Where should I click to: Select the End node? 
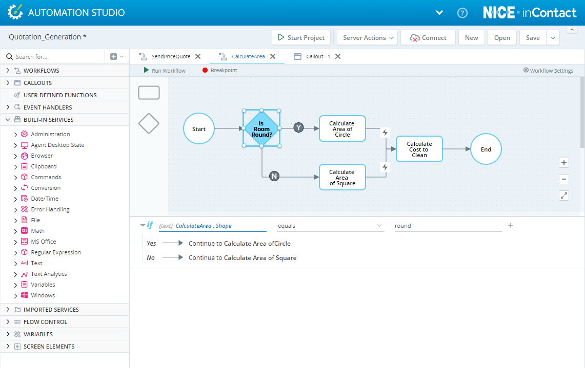(x=486, y=149)
